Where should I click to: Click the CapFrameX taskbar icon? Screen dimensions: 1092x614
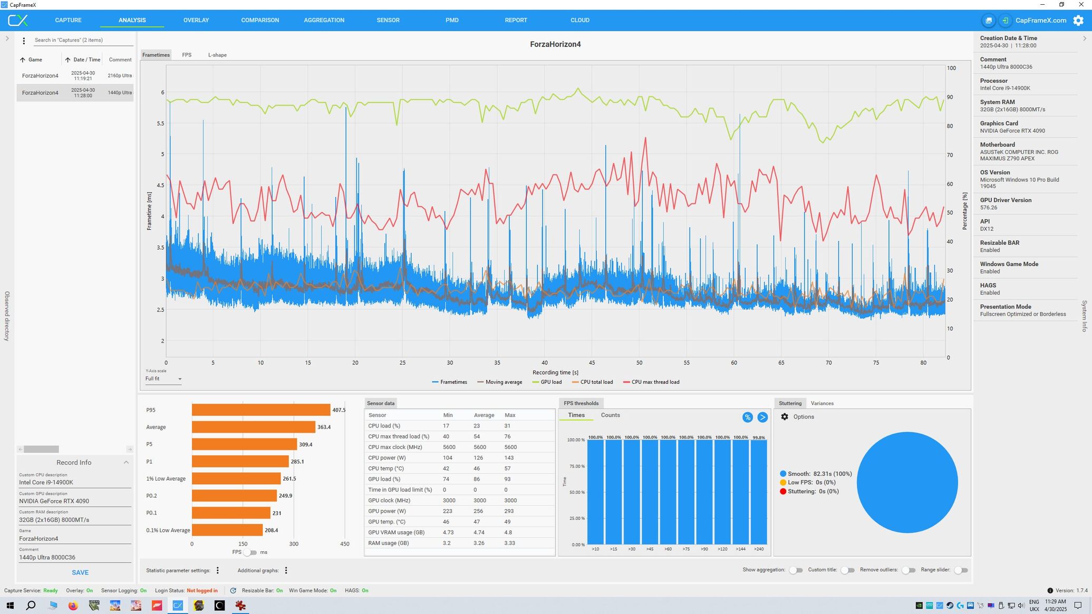click(178, 606)
